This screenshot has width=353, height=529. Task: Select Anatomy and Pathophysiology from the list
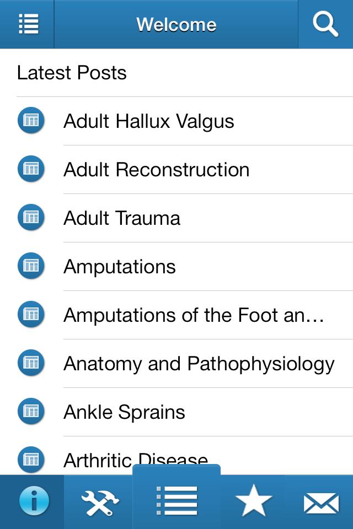click(200, 363)
